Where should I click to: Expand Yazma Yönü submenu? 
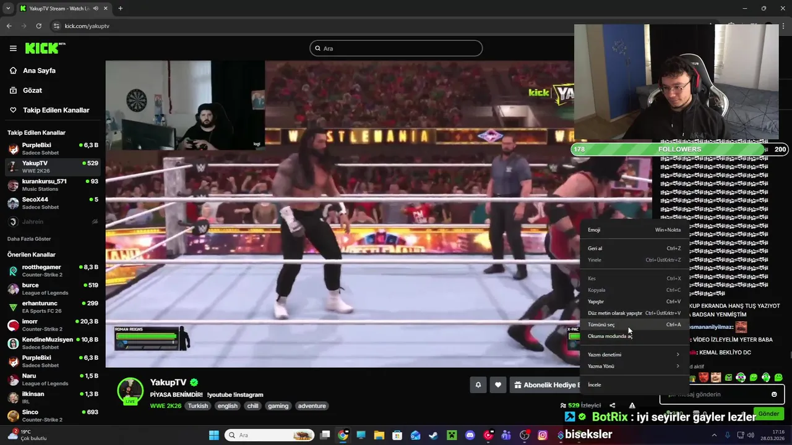pyautogui.click(x=634, y=367)
